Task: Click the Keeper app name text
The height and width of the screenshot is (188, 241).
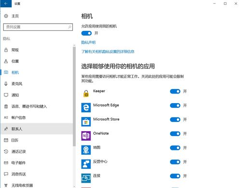Action: point(99,91)
